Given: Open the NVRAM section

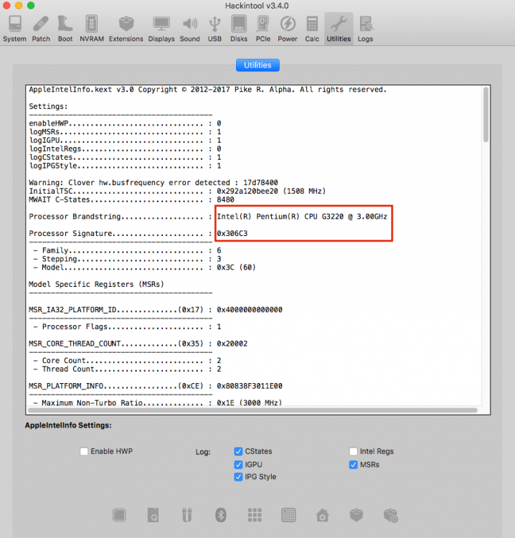Looking at the screenshot, I should point(92,29).
